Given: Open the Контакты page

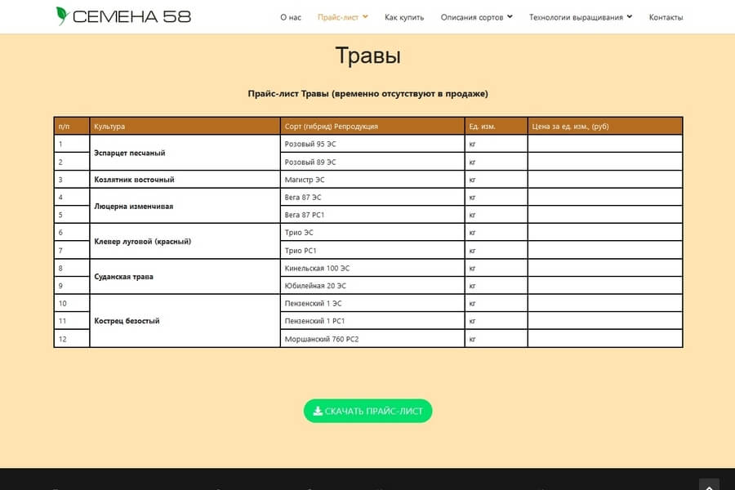Looking at the screenshot, I should (x=666, y=17).
